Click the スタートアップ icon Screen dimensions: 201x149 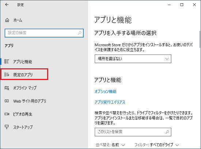coord(7,127)
